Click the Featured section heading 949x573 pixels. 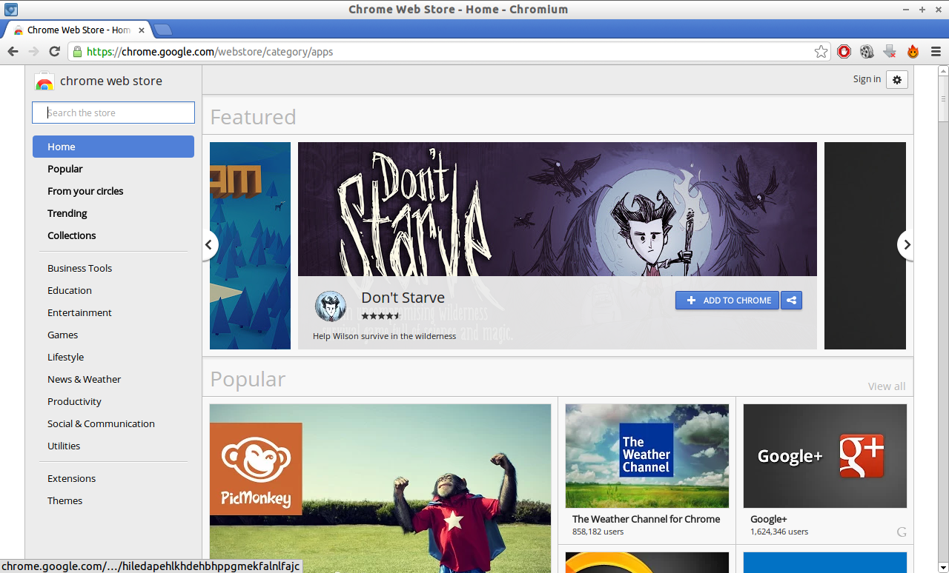(254, 117)
